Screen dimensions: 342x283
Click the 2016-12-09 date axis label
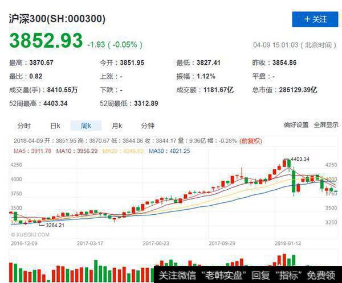[24, 243]
